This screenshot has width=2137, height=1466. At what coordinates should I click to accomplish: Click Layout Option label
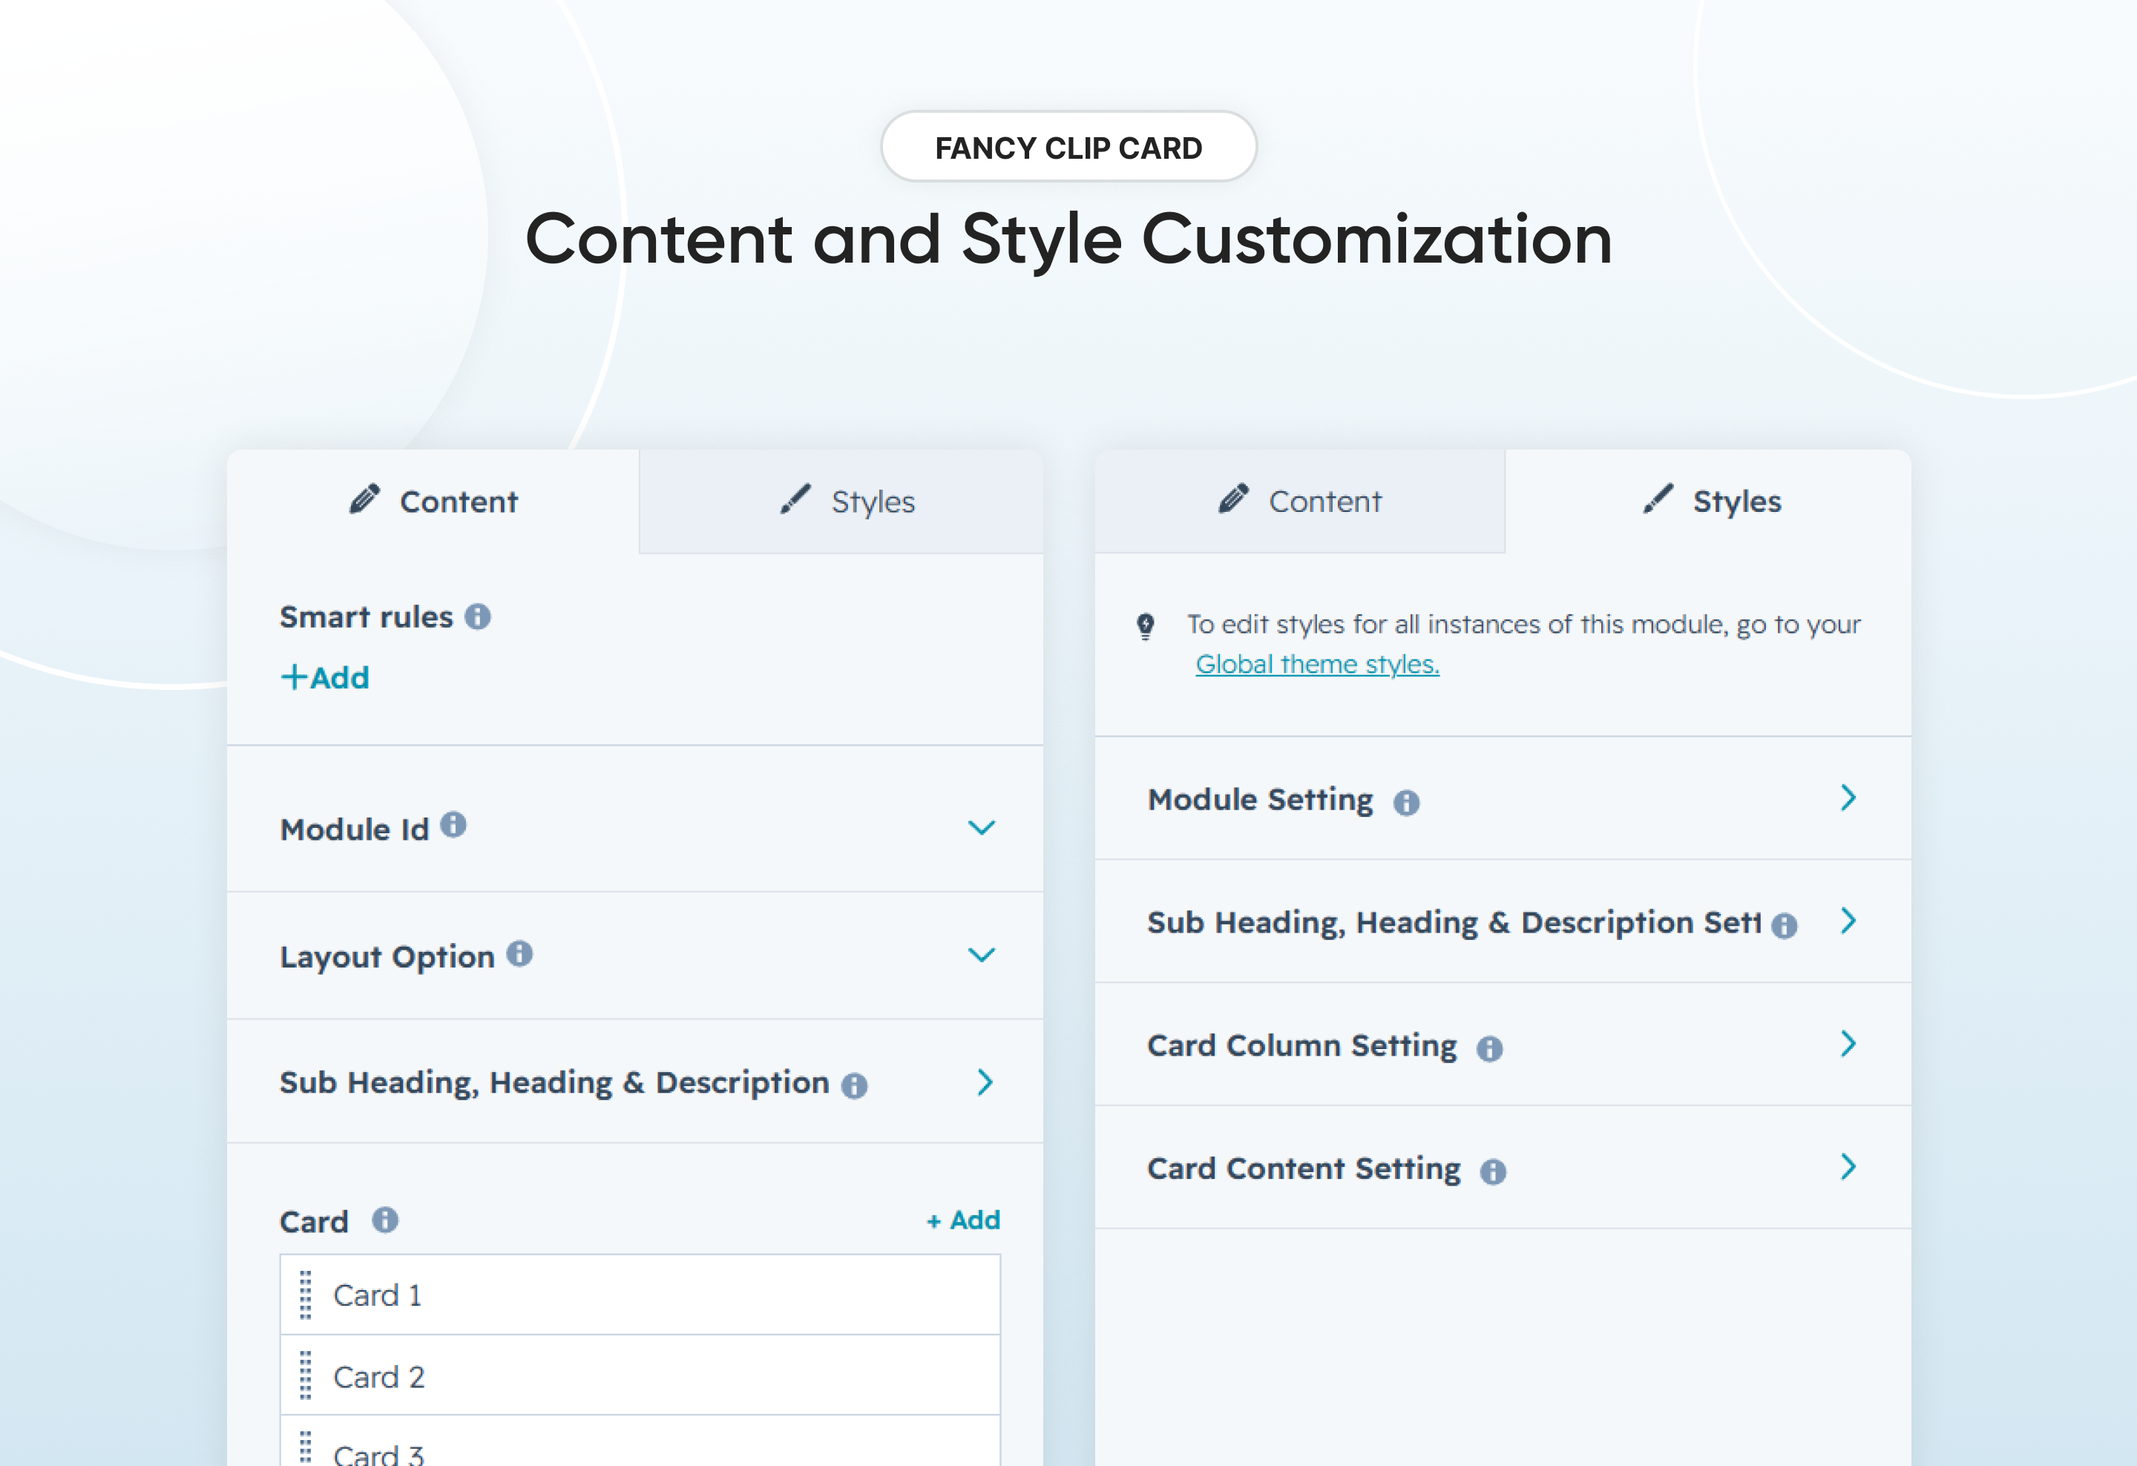tap(387, 958)
